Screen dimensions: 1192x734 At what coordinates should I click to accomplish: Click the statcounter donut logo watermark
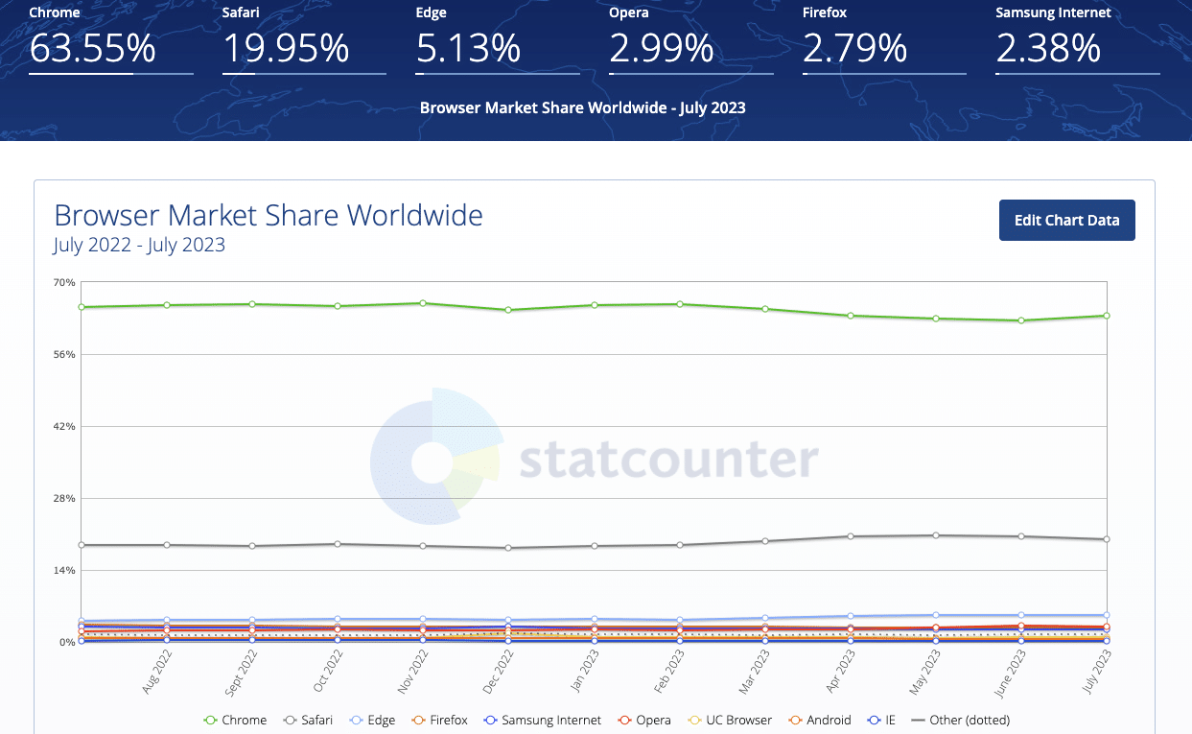(x=436, y=462)
